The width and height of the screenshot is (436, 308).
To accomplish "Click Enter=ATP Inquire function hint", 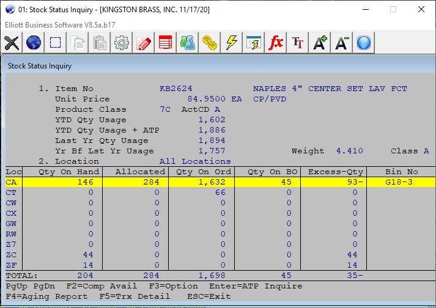I will click(x=256, y=286).
